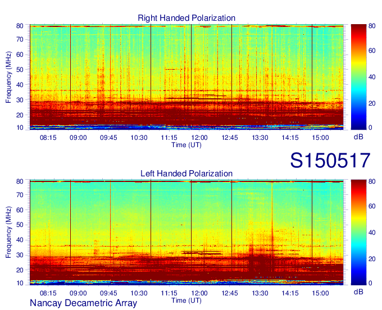The width and height of the screenshot is (382, 310).
Task: Click the 80 frequency tick of the Left Handed plot
Action: point(20,181)
